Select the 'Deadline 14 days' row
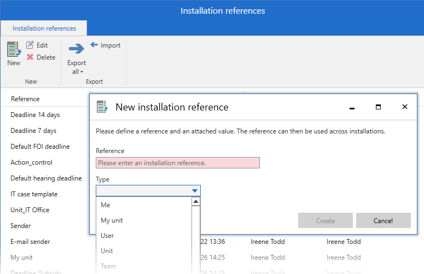This screenshot has height=274, width=424. coord(35,115)
